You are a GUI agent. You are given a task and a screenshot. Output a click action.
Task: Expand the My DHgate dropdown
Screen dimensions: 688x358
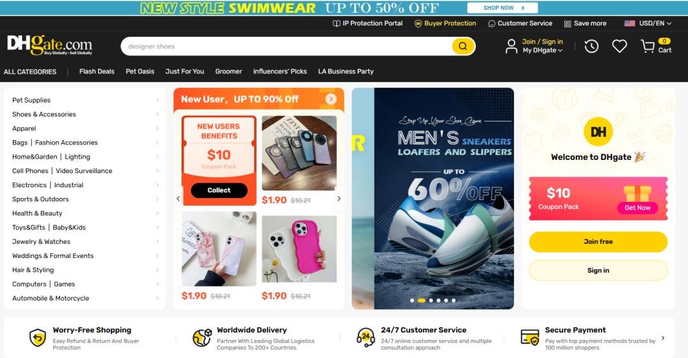tap(542, 50)
